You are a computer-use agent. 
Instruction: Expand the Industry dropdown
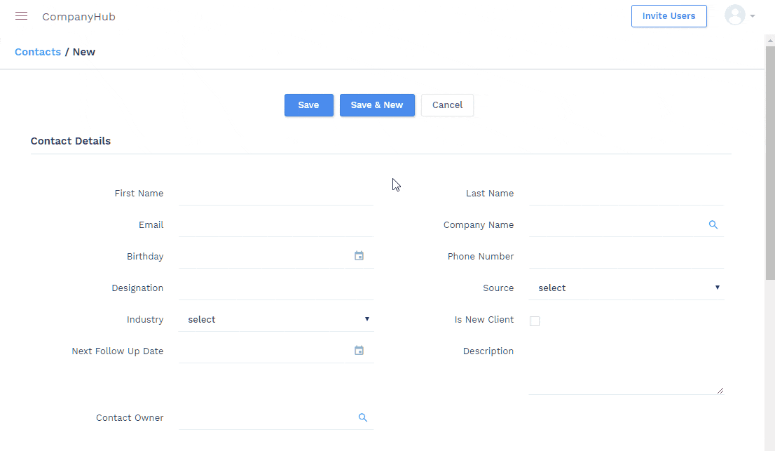coord(276,320)
